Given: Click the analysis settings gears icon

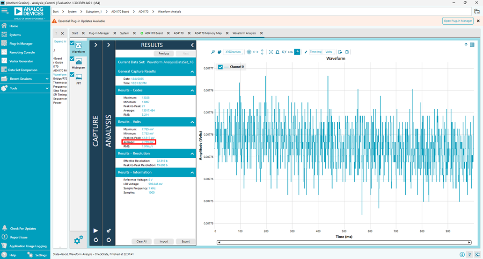Looking at the screenshot, I should coord(109,231).
